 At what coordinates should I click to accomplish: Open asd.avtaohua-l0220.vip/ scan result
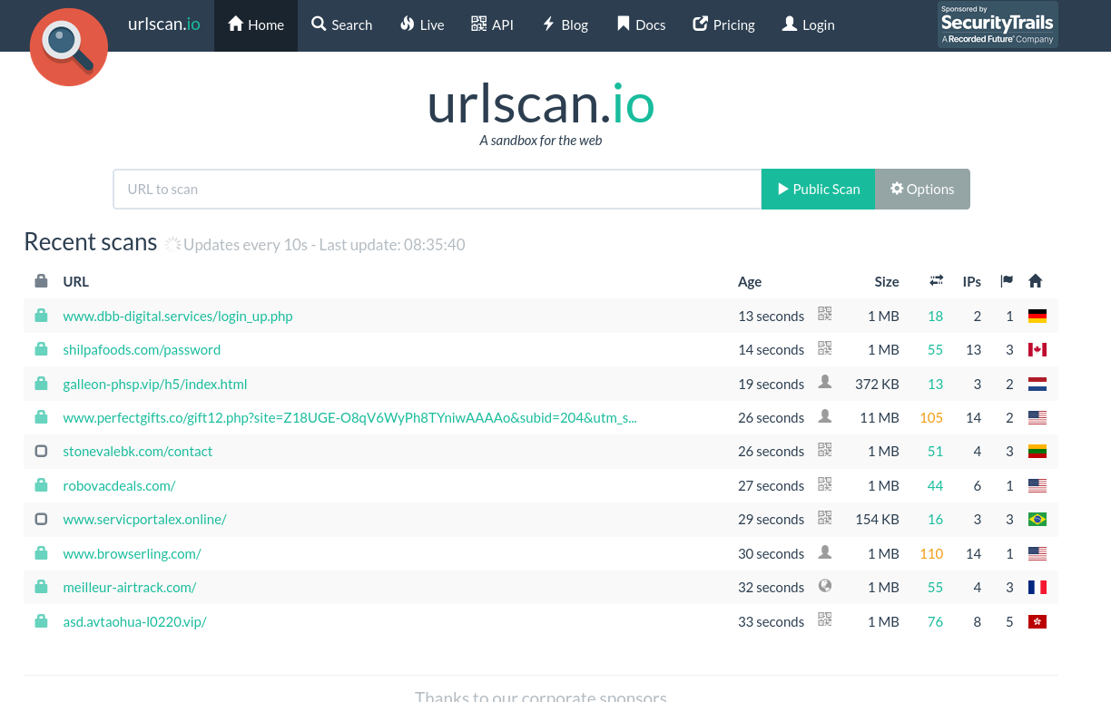(x=134, y=622)
